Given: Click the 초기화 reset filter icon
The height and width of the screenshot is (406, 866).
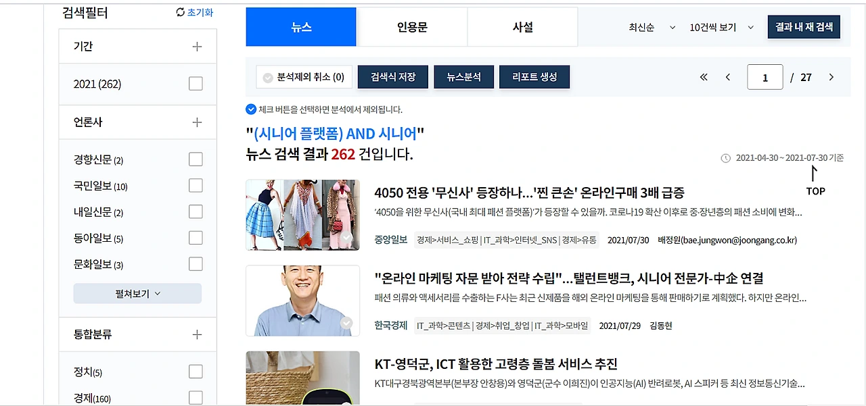Looking at the screenshot, I should (x=180, y=13).
